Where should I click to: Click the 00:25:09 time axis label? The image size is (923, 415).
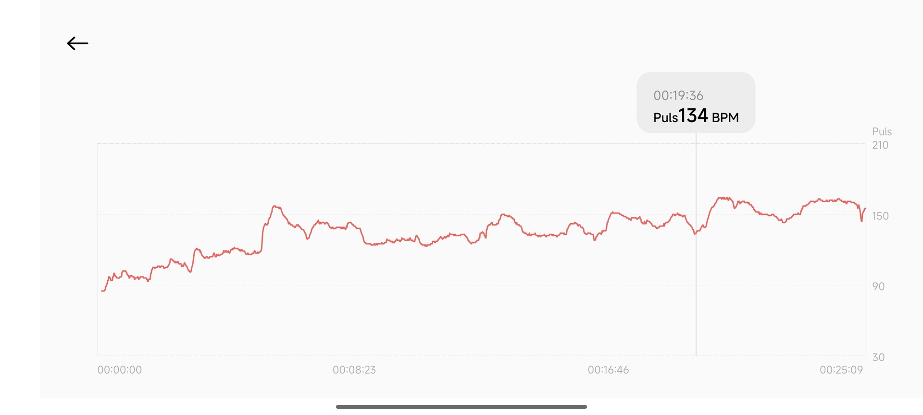(x=841, y=370)
